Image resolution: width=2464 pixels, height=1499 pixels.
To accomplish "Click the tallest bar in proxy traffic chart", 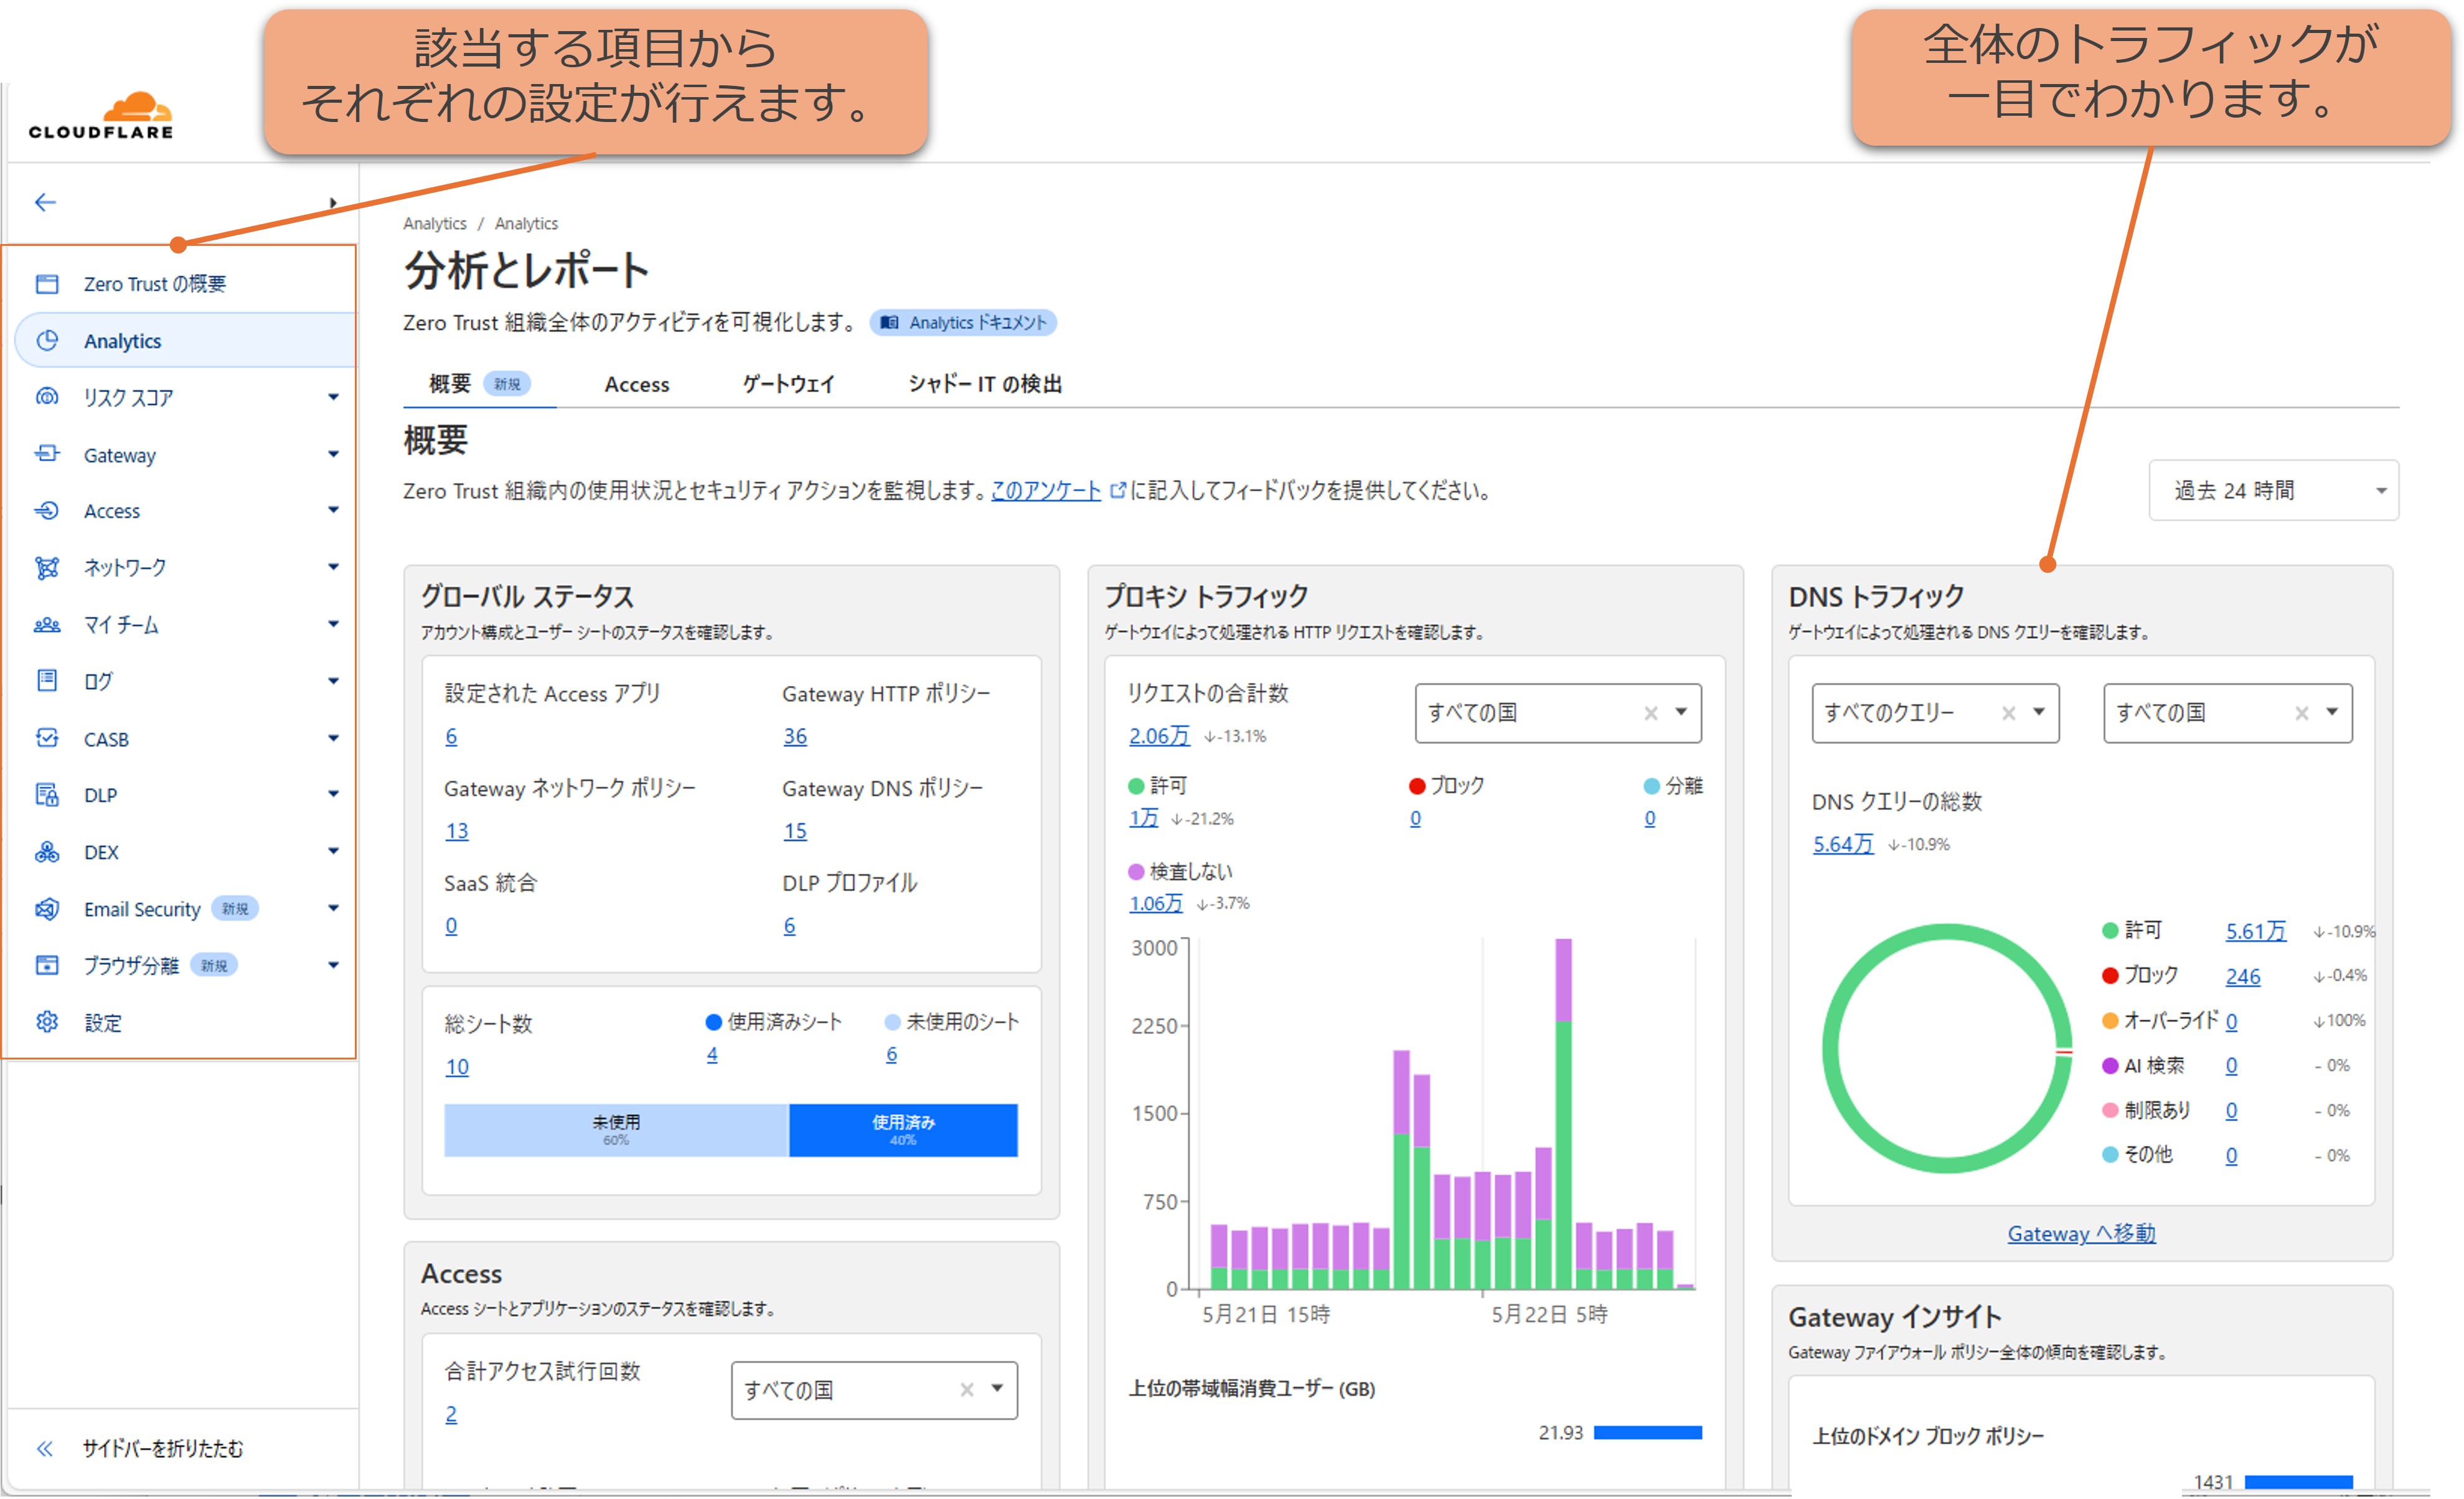I will (x=1564, y=1114).
